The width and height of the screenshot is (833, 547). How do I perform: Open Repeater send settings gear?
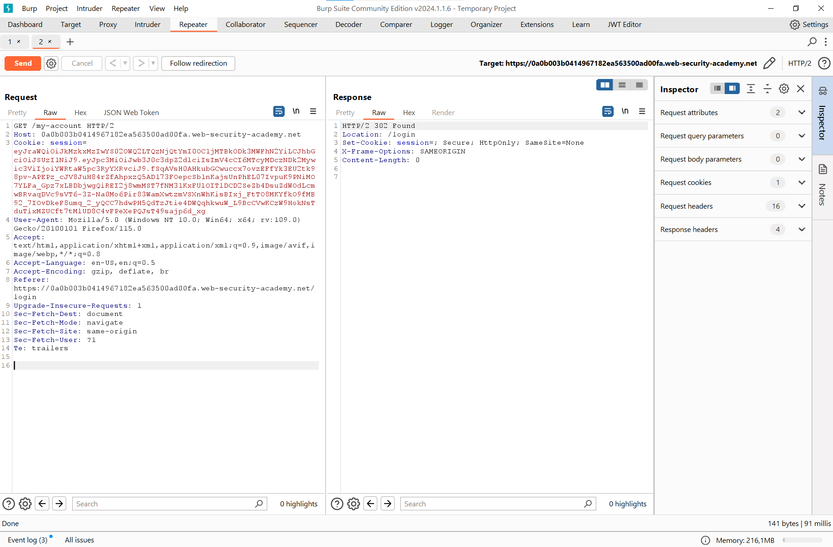coord(51,63)
